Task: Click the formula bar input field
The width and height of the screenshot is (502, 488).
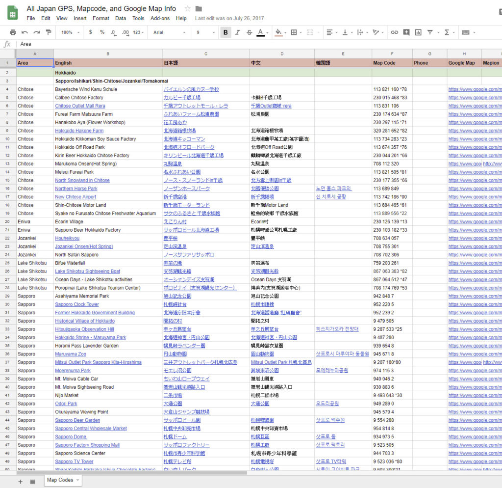Action: pyautogui.click(x=245, y=44)
